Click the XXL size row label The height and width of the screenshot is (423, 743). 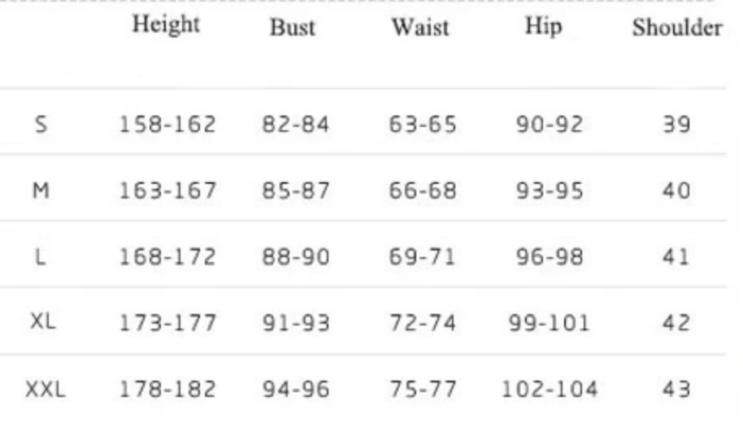coord(46,390)
